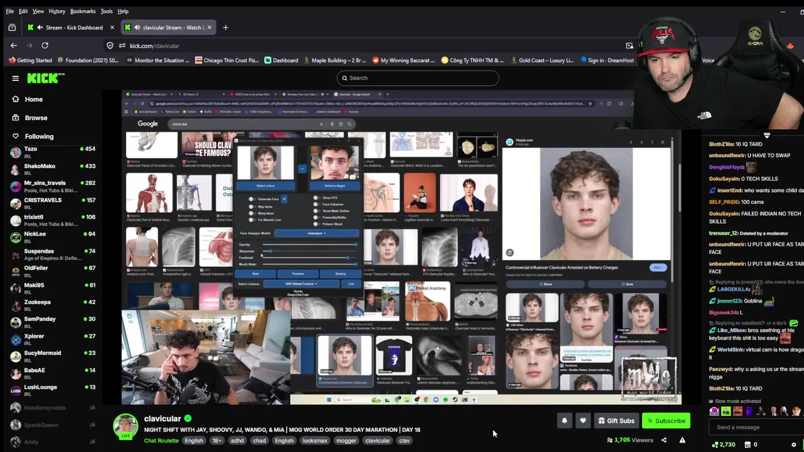Click the mogger stream tag
The height and width of the screenshot is (452, 804).
coord(346,441)
